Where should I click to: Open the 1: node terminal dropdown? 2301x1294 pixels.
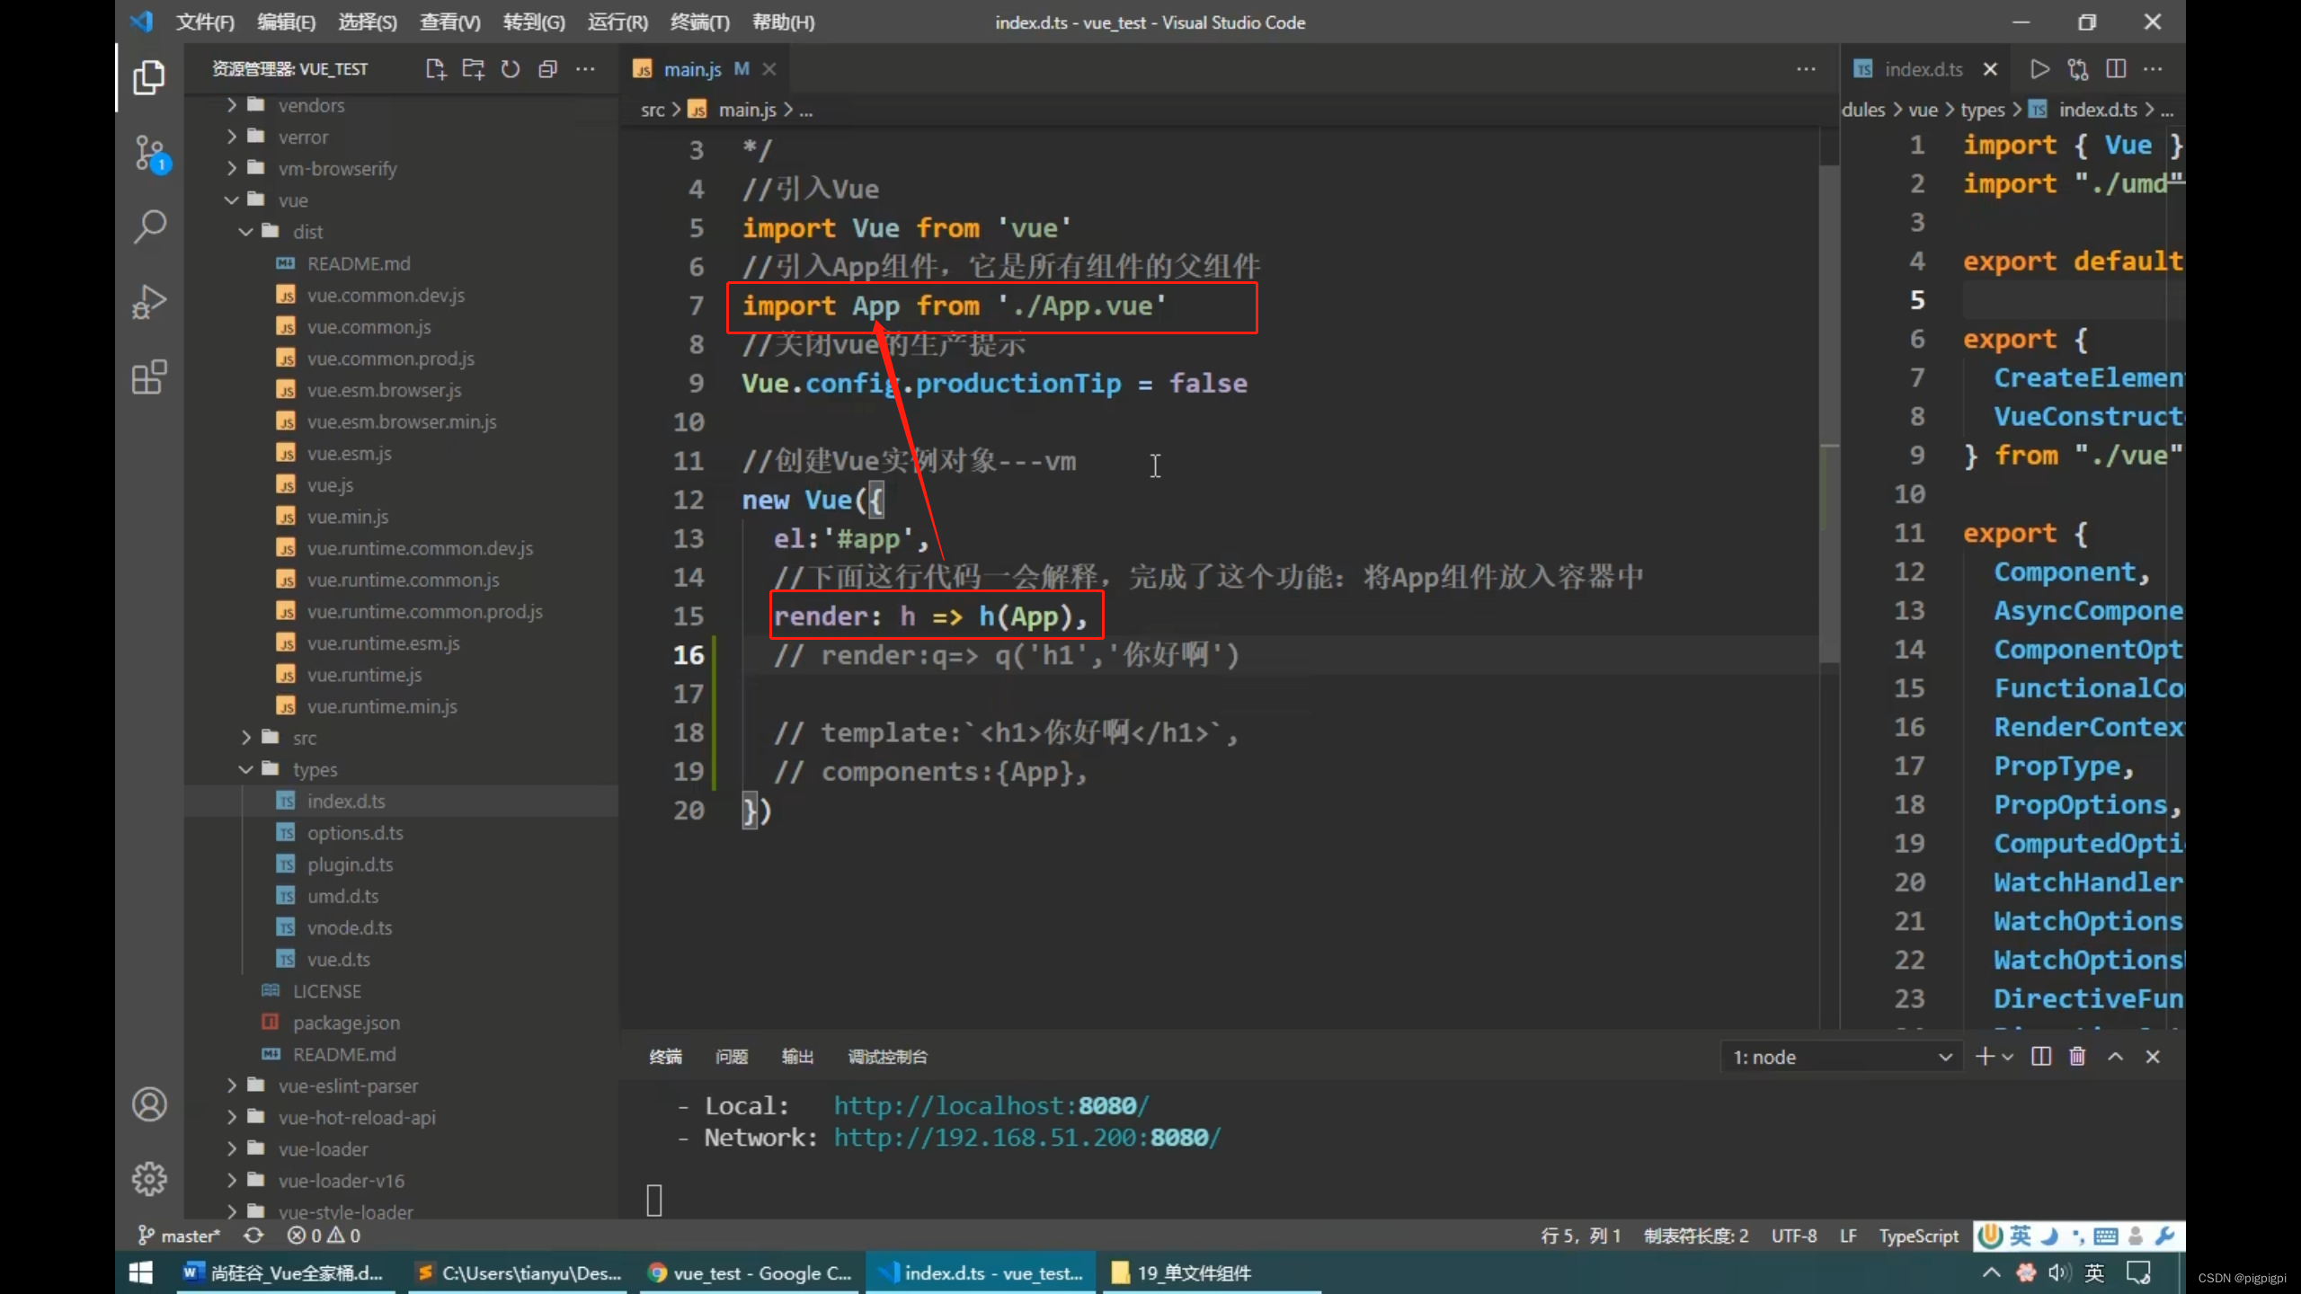click(x=1842, y=1057)
